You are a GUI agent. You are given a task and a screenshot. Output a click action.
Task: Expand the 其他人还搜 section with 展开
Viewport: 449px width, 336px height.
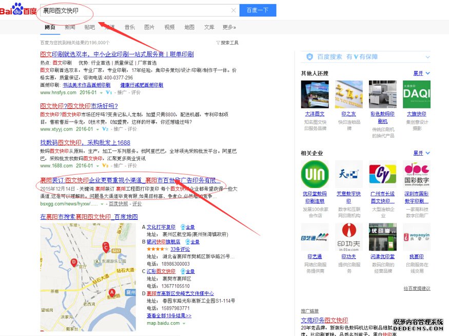(x=421, y=73)
